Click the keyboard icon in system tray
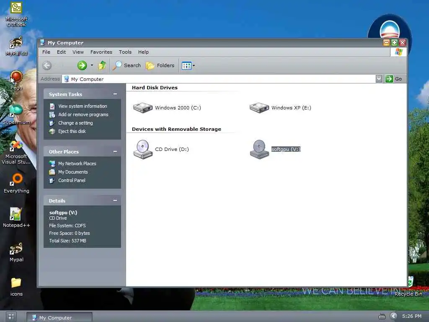Viewport: 429px width, 322px height. [x=382, y=317]
